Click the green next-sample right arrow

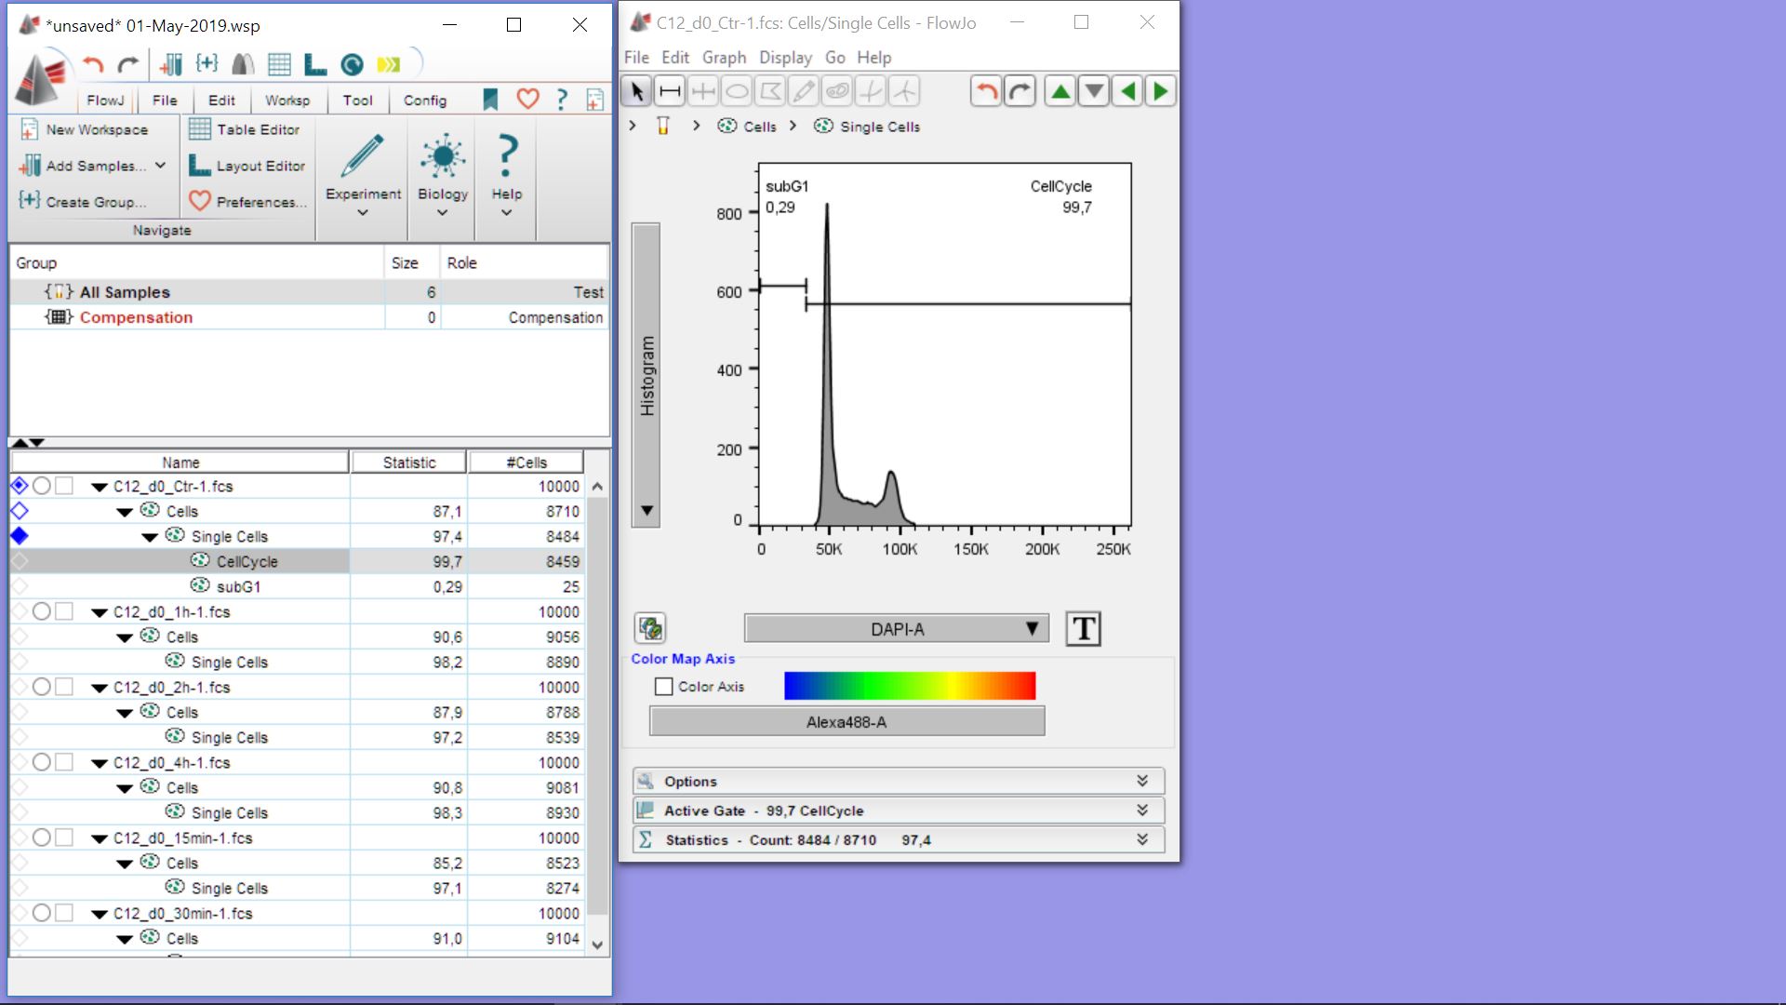click(x=1160, y=91)
